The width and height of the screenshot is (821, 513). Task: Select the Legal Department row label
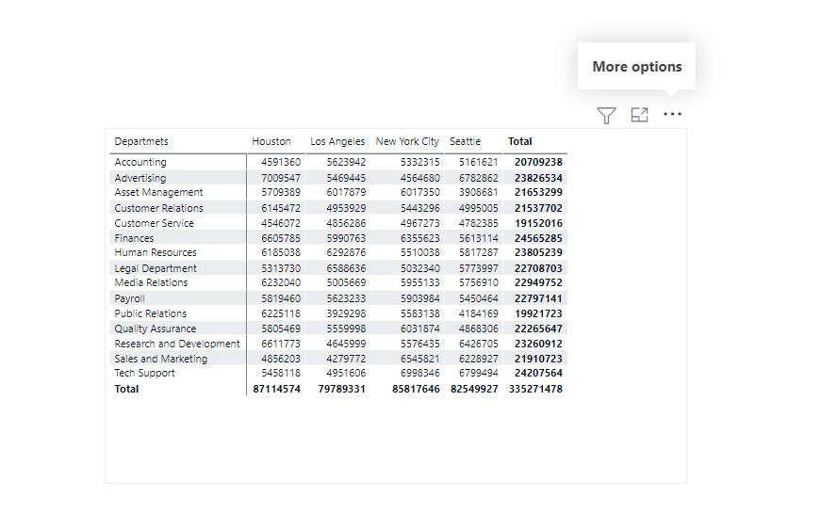(156, 268)
